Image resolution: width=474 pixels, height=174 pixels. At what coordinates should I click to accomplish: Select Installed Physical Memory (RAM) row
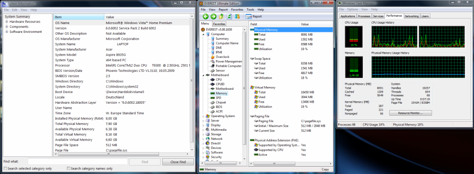click(122, 118)
